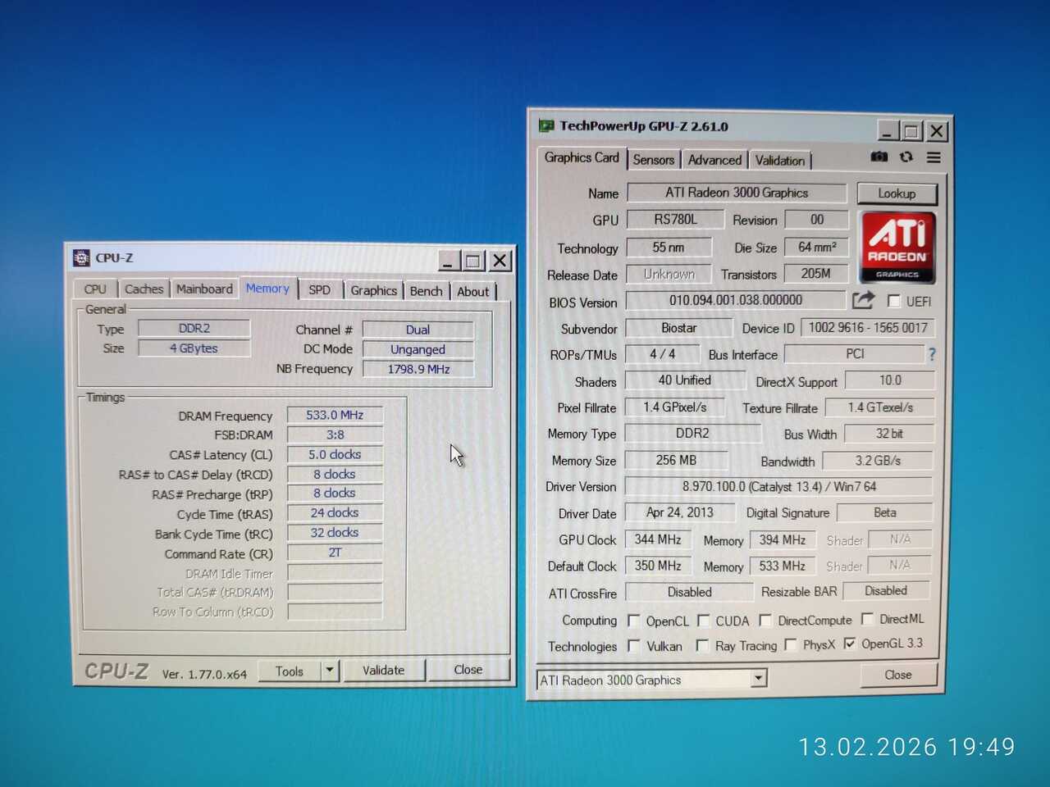Open the Advanced tab in GPU-Z

point(714,160)
